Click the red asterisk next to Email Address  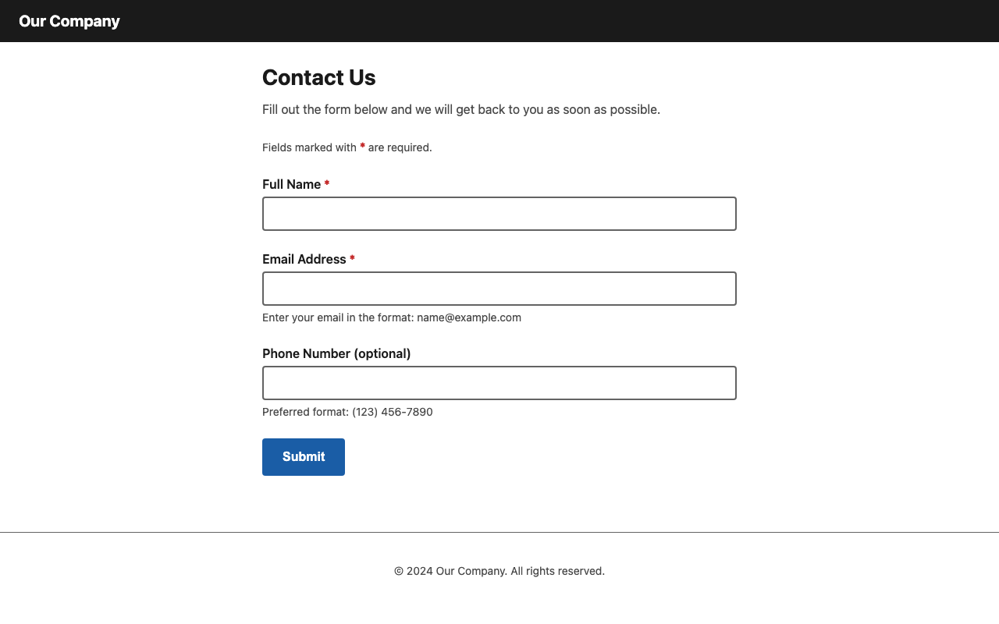(352, 259)
